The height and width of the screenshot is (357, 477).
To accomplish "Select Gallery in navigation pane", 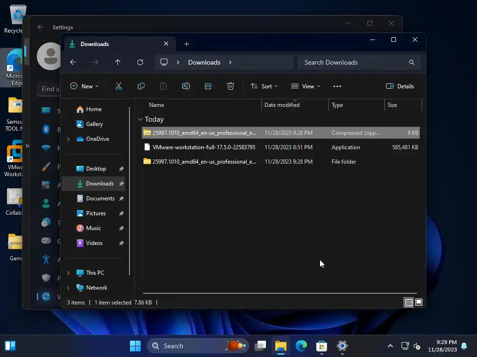I will click(94, 124).
